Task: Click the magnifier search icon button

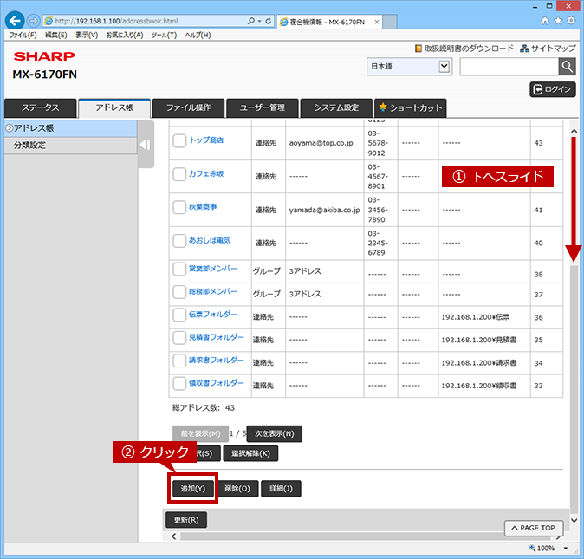Action: [567, 67]
